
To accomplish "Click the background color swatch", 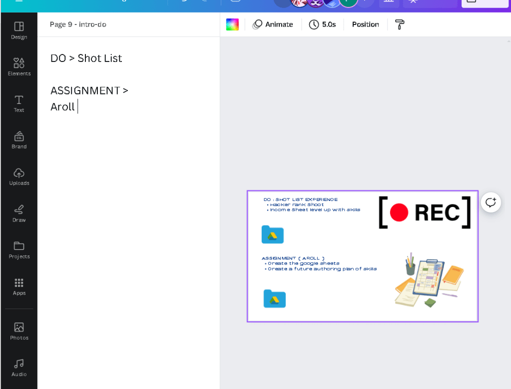I will pos(232,24).
